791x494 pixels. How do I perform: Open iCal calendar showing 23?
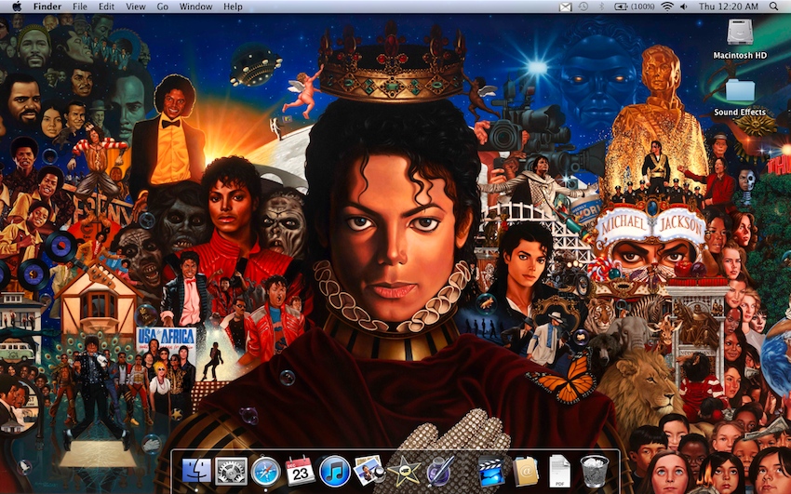tap(301, 471)
